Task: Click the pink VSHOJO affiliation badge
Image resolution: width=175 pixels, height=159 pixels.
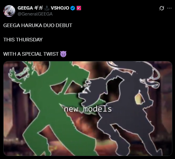Action: tap(79, 8)
